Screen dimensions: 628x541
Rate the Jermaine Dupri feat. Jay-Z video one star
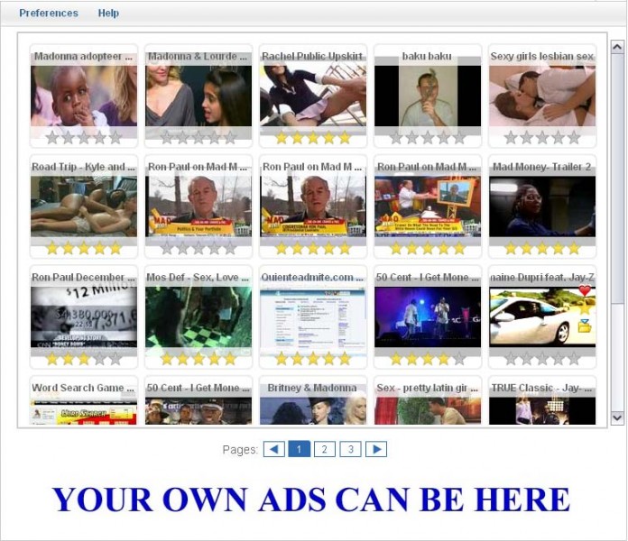pos(511,359)
